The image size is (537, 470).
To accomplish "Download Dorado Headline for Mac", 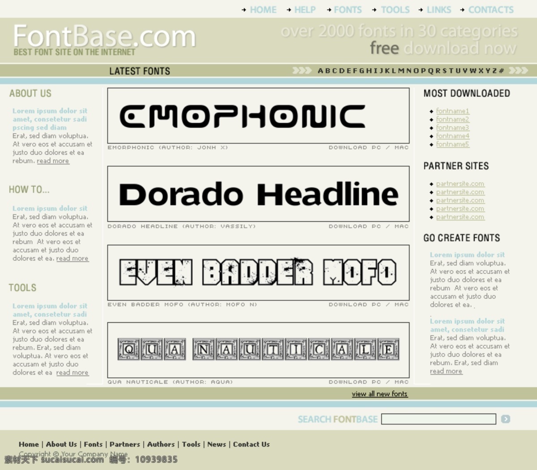I will (x=401, y=227).
